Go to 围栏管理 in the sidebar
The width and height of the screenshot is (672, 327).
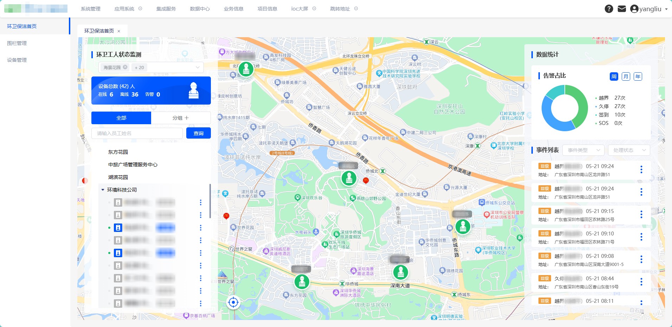17,43
